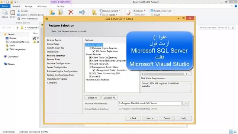Click the Cancel button in setup

(167, 118)
